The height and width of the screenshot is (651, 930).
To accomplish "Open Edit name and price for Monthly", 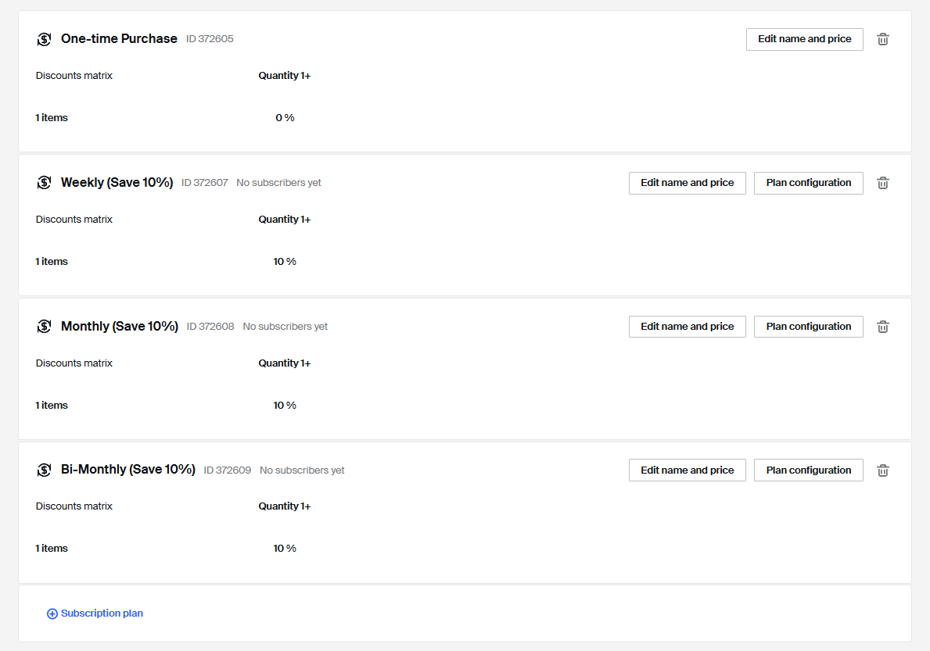I will click(687, 327).
